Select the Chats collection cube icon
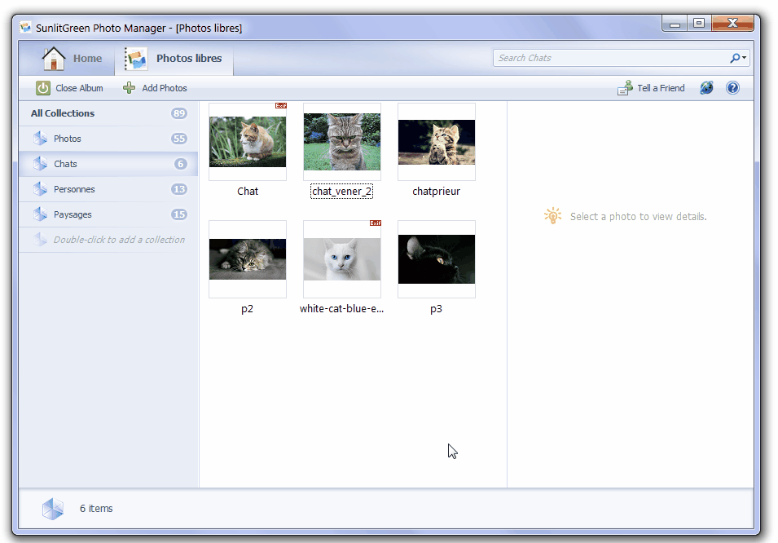 42,164
